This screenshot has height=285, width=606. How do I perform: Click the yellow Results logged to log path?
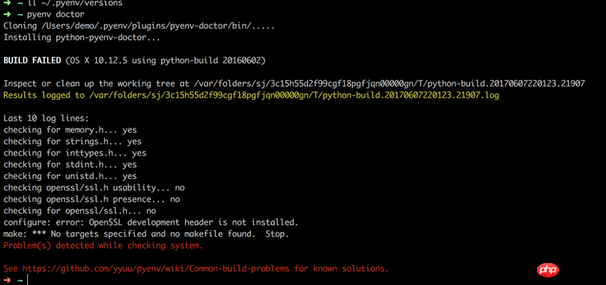point(251,95)
